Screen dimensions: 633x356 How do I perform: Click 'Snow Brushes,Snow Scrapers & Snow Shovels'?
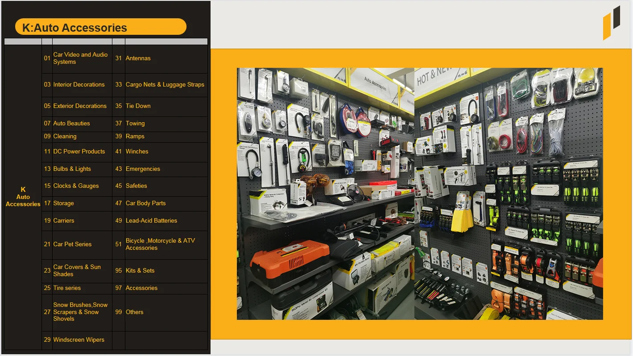(x=80, y=312)
